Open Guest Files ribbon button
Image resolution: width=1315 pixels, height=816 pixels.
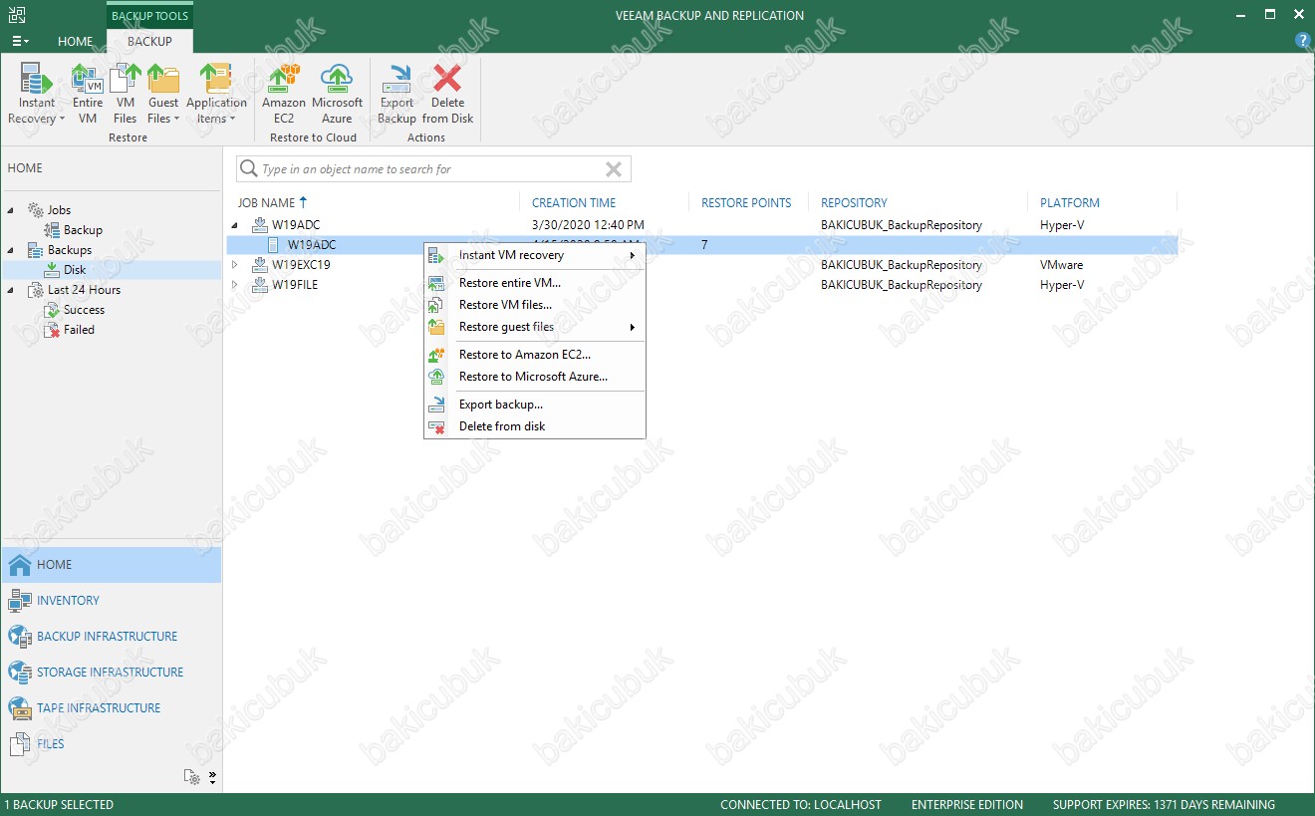tap(162, 94)
